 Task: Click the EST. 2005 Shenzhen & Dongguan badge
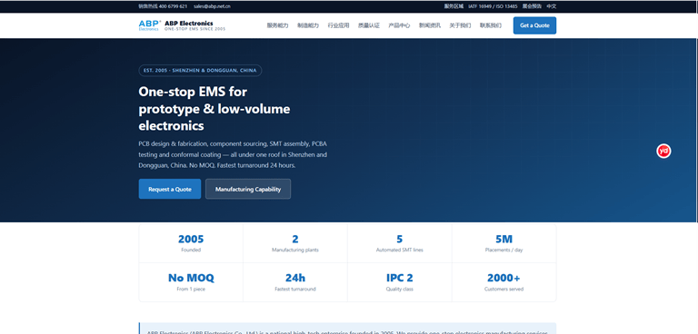(x=200, y=71)
